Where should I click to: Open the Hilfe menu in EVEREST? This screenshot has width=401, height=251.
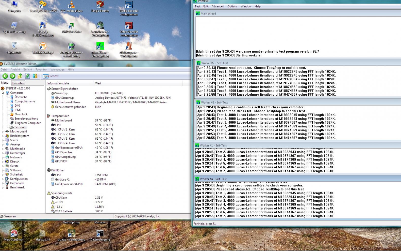(x=71, y=69)
